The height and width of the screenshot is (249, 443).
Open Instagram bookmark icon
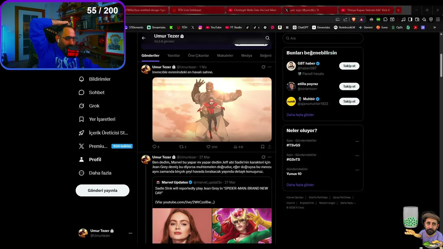tap(200, 27)
